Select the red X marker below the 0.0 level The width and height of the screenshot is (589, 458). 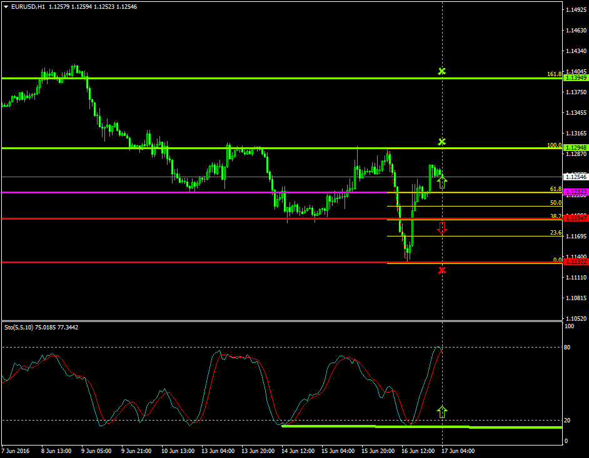point(442,270)
